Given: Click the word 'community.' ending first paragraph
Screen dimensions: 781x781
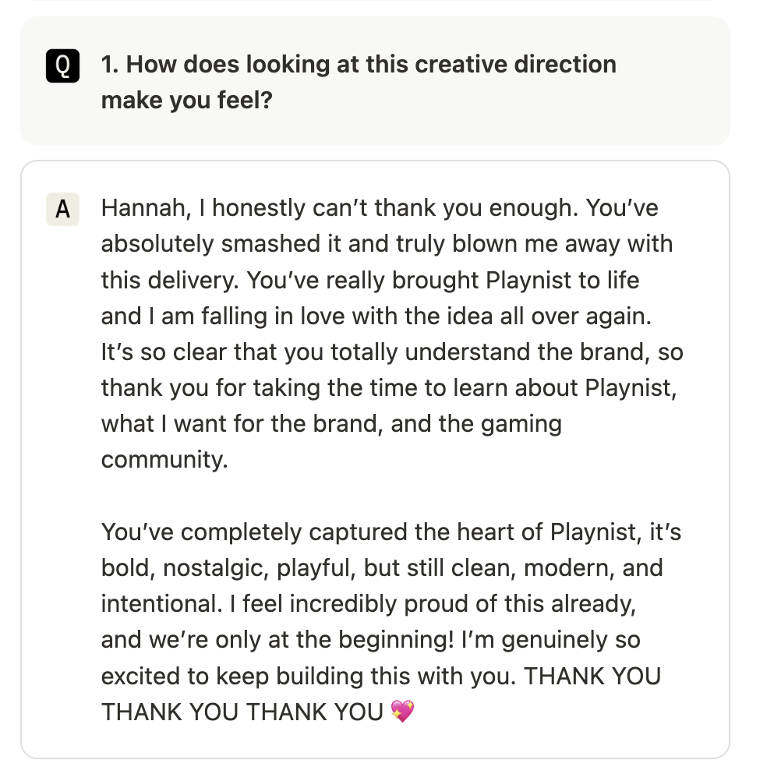Looking at the screenshot, I should coord(164,460).
